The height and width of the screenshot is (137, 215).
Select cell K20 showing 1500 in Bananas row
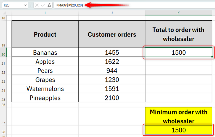[x=179, y=52]
